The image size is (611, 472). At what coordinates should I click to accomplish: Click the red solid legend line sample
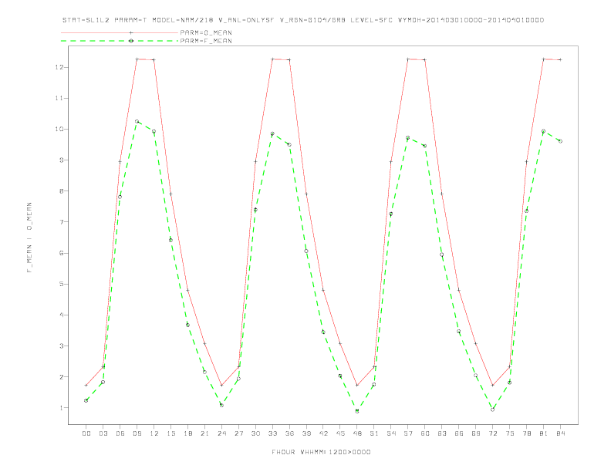point(120,32)
